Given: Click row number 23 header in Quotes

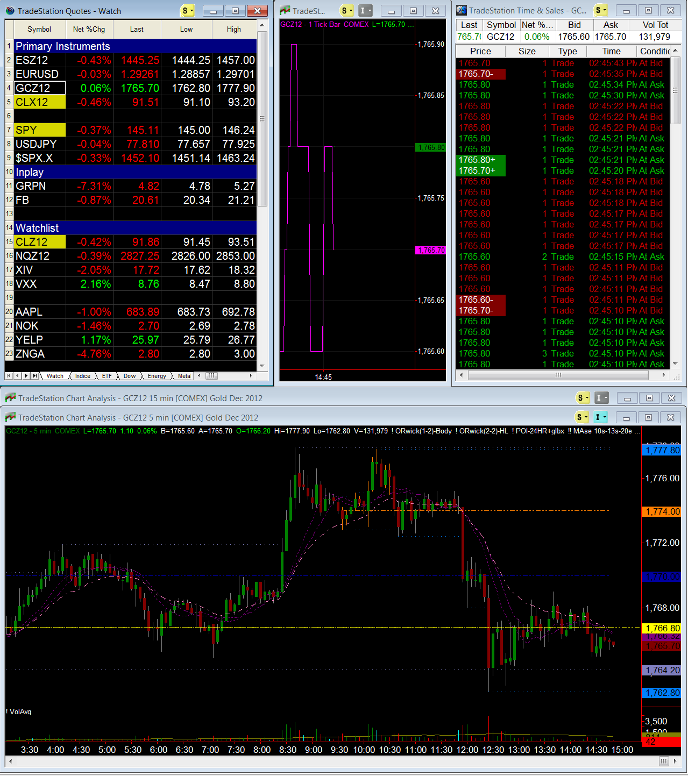Looking at the screenshot, I should coord(9,354).
